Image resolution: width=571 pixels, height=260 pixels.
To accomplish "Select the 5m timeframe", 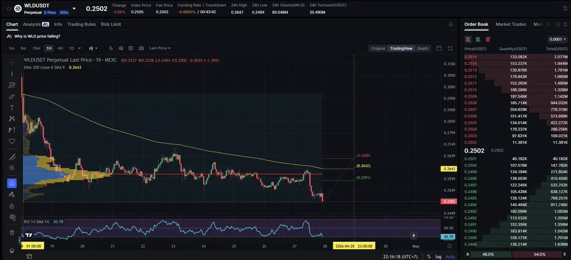I will click(x=23, y=48).
